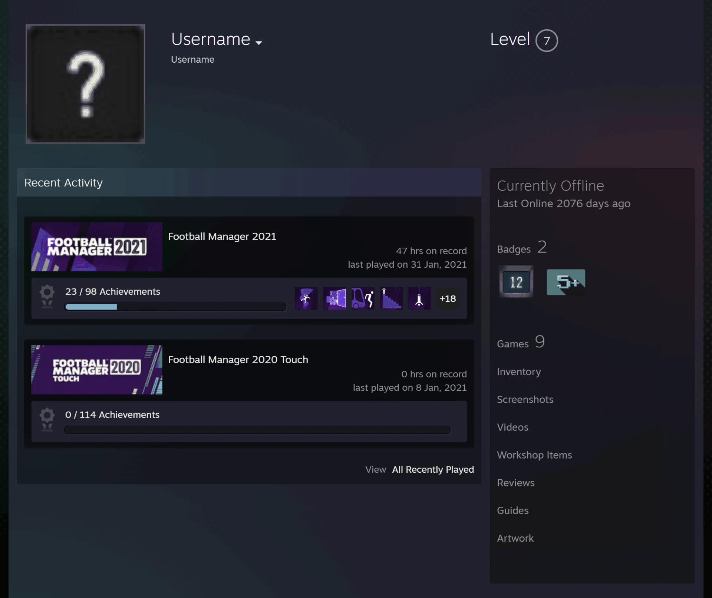Open the Level 7 badge circle
The image size is (712, 598).
click(547, 40)
